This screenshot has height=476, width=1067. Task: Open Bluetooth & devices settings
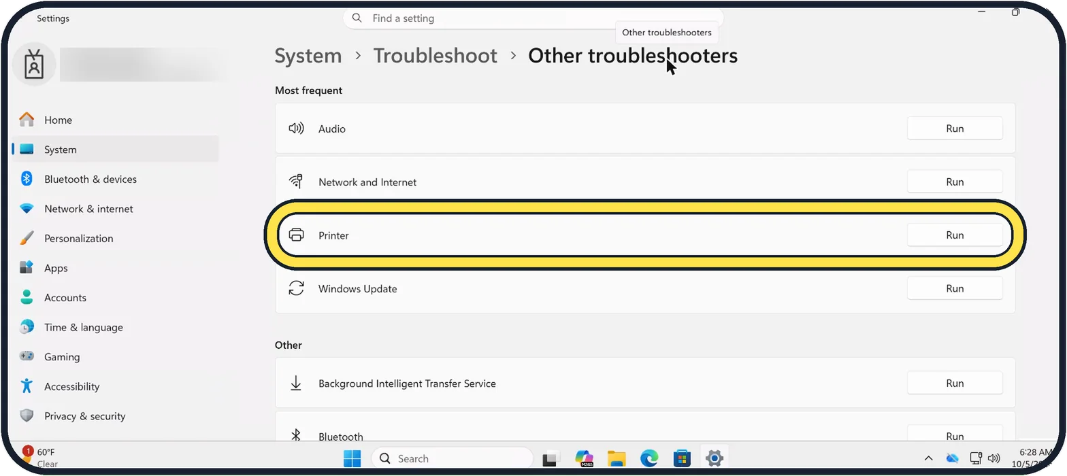point(115,179)
